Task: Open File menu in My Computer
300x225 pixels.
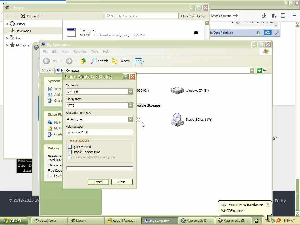Action: (45, 52)
